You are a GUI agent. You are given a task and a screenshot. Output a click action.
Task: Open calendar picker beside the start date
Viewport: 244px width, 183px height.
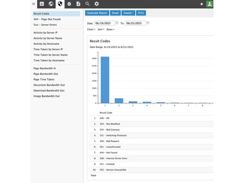point(117,23)
